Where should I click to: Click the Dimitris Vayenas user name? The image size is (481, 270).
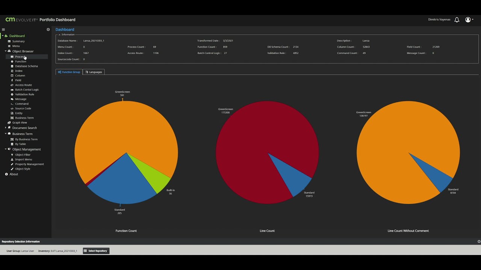coord(439,19)
